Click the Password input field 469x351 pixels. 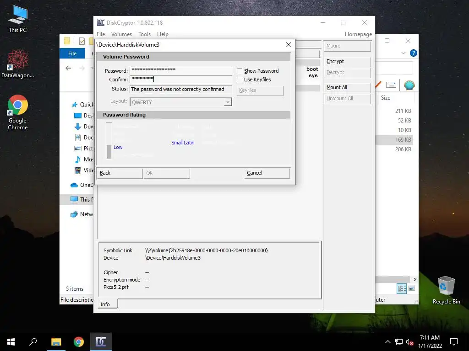point(180,70)
